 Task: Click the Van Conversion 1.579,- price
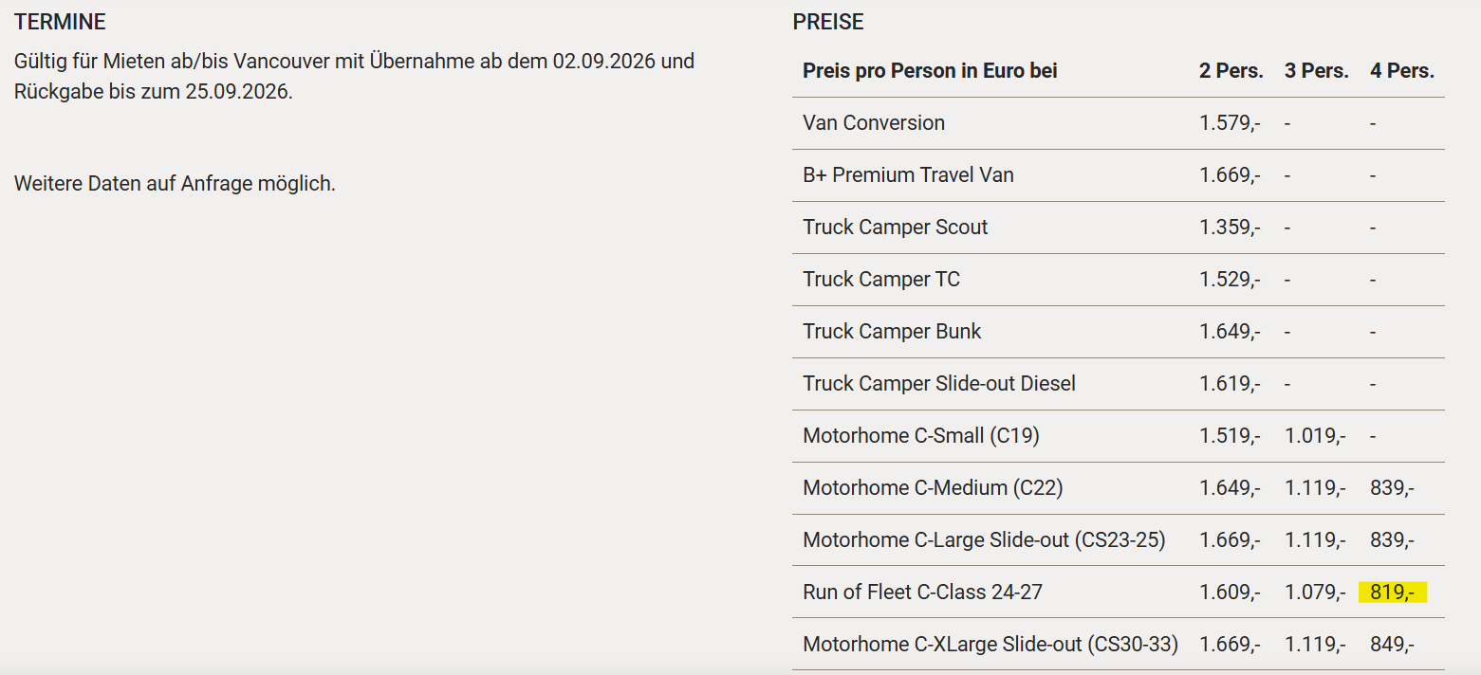1230,123
